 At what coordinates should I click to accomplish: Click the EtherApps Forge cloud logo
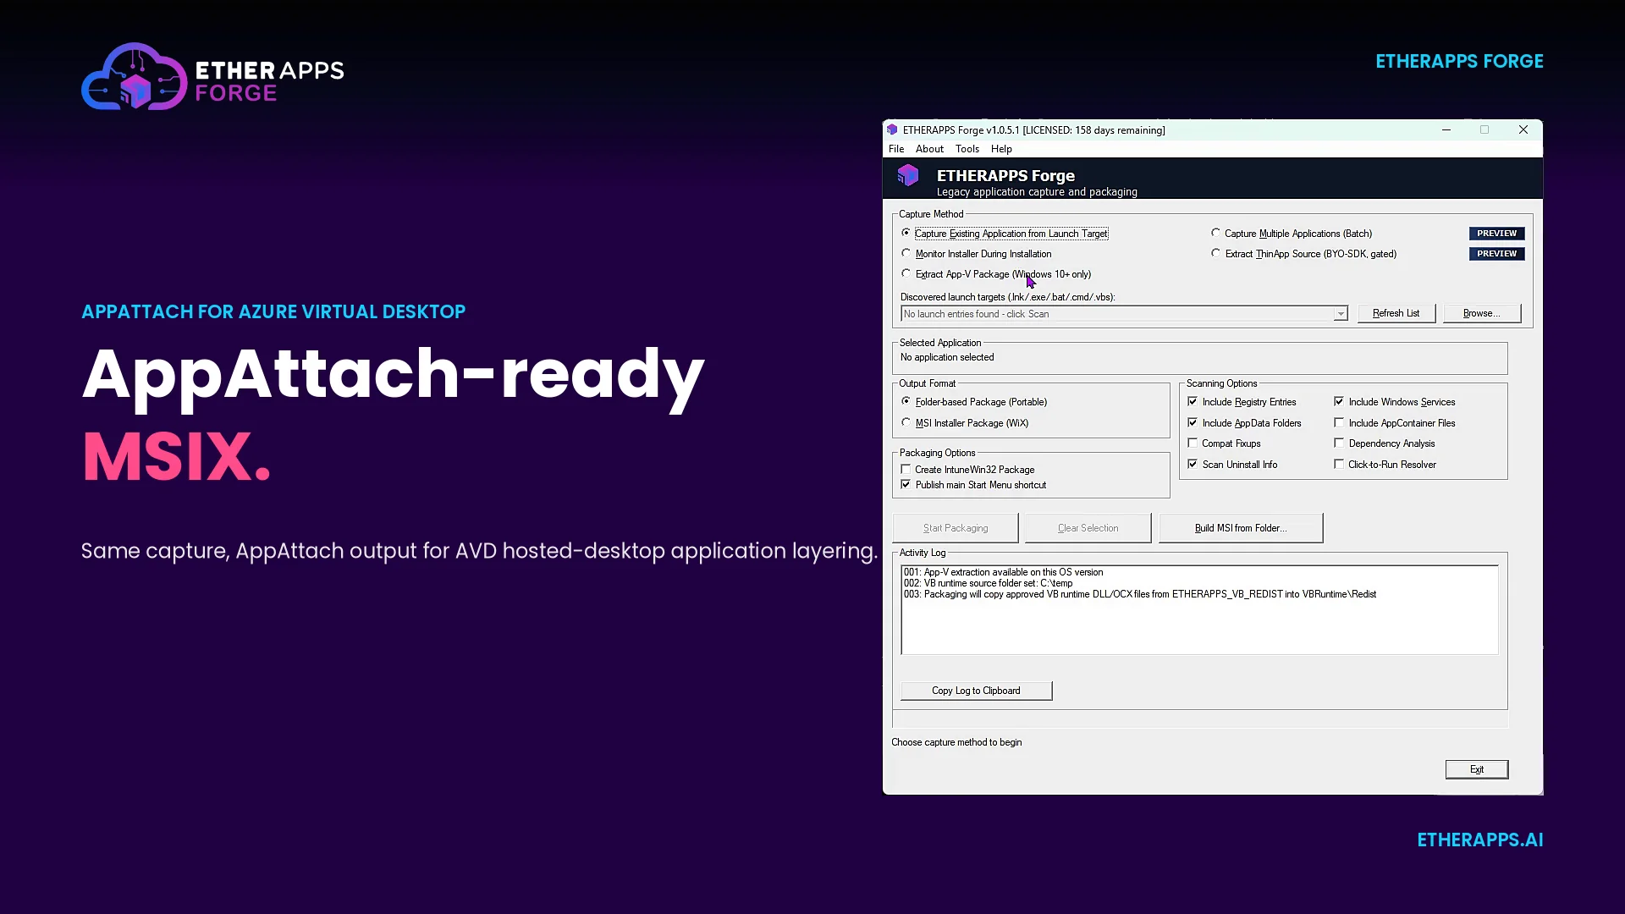coord(134,77)
